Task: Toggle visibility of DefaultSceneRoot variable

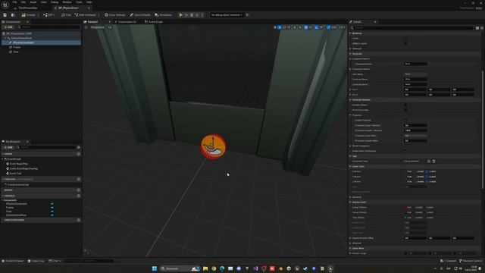Action: 52,215
